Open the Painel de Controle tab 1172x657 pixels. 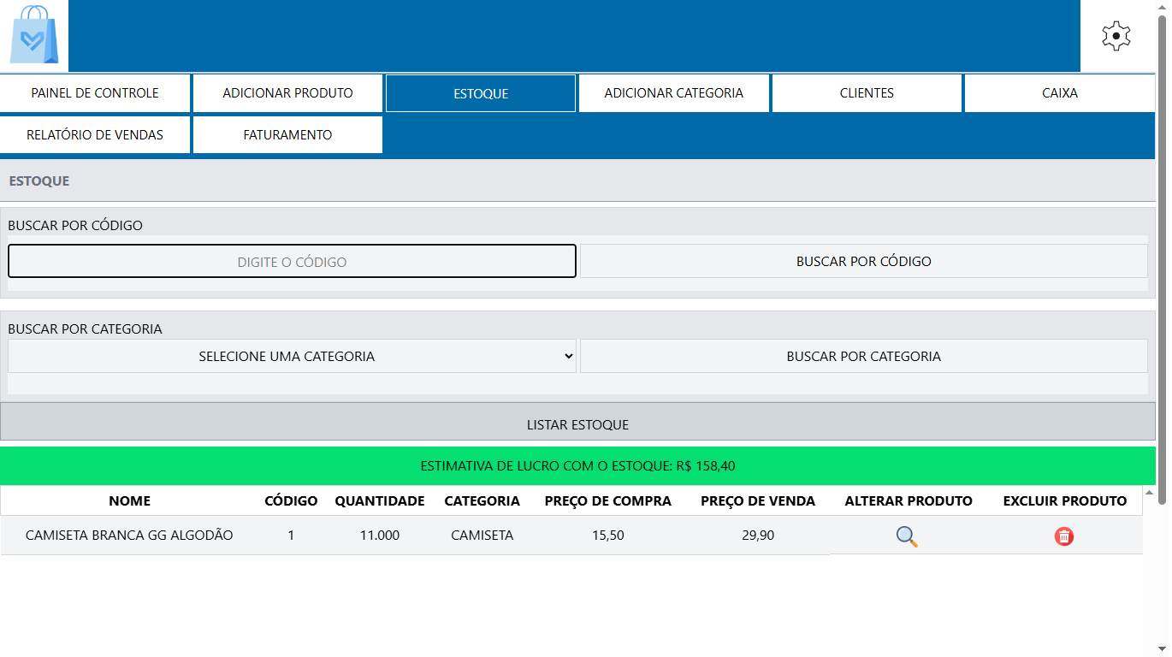pos(95,93)
